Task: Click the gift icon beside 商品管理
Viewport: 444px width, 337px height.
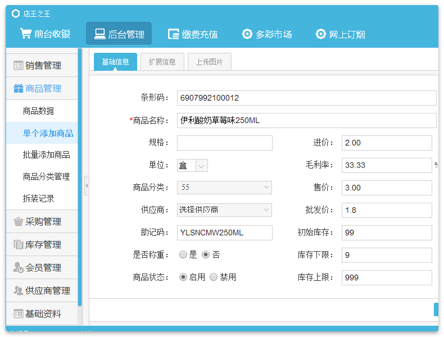Action: (x=19, y=88)
